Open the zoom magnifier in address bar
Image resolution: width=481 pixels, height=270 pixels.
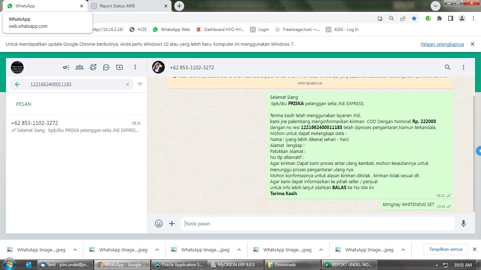(x=392, y=18)
